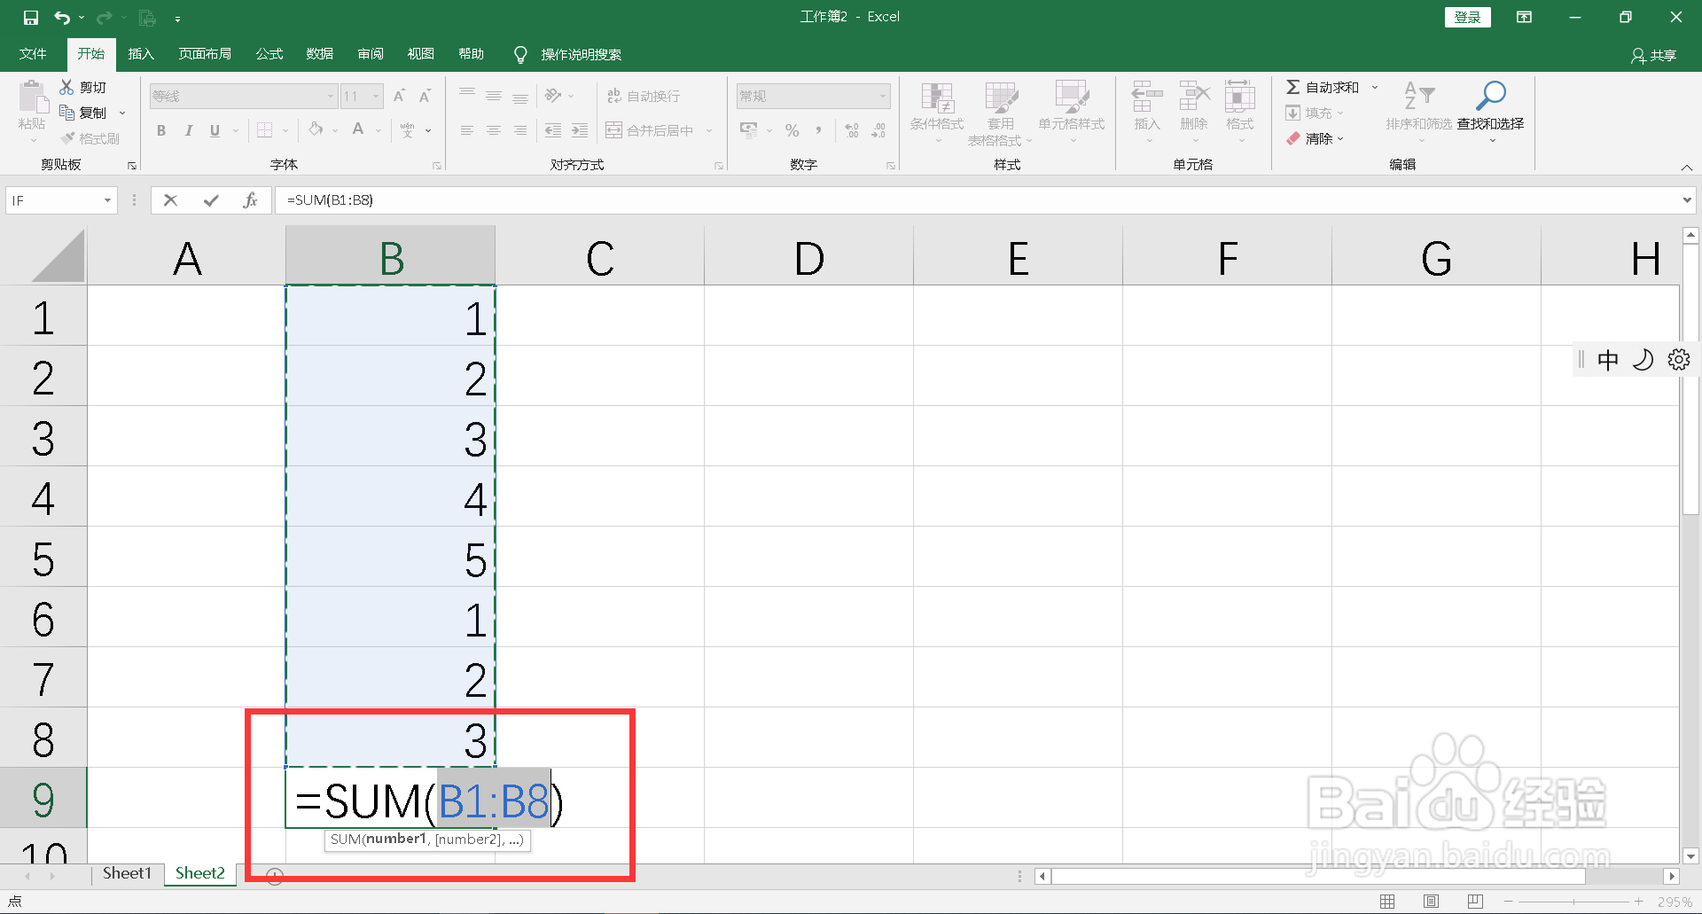The image size is (1702, 914).
Task: Click the Cut (剪切) scissors icon
Action: 66,87
